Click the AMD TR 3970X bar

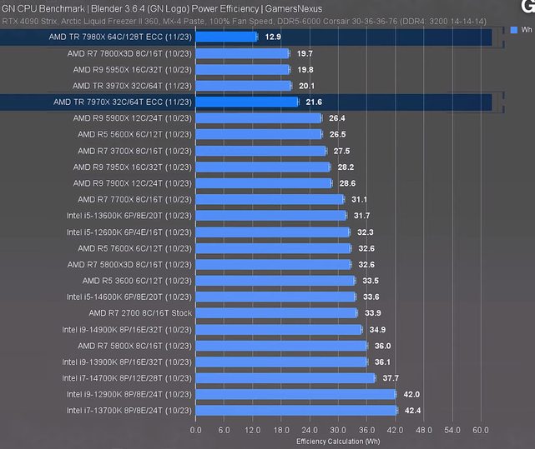coord(243,86)
